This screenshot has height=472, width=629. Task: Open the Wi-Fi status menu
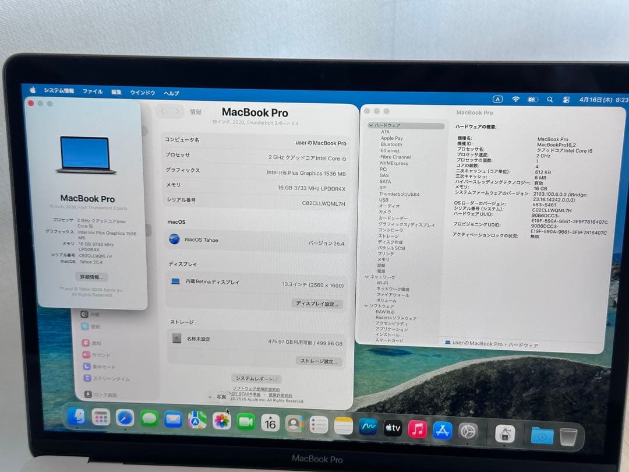click(515, 99)
